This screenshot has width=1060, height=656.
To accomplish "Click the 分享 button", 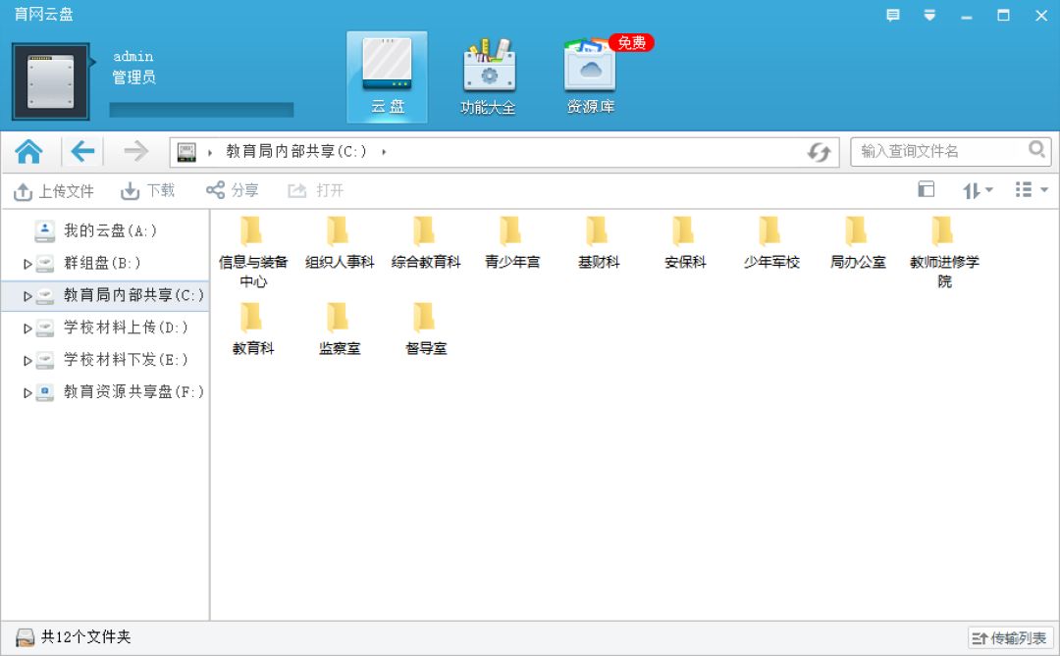I will click(232, 190).
